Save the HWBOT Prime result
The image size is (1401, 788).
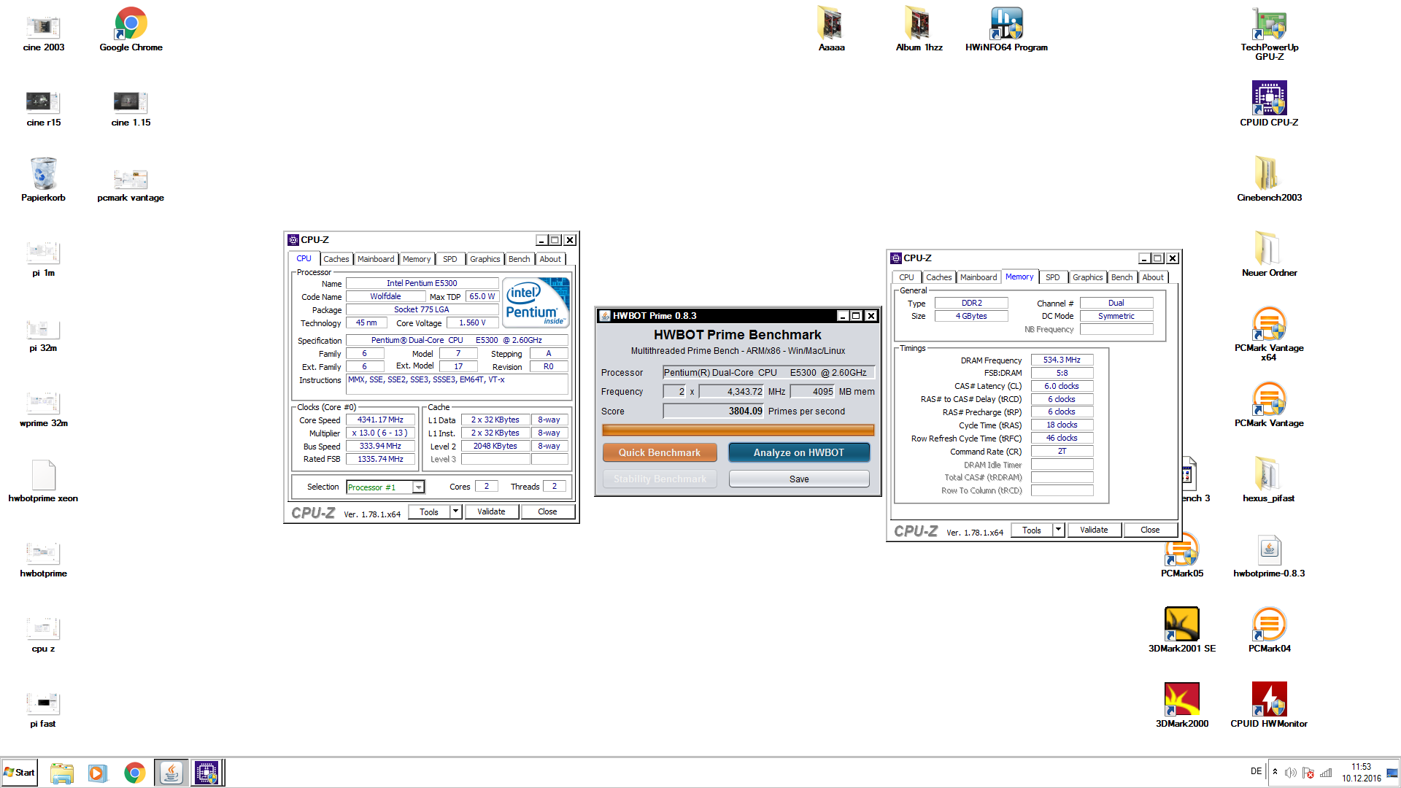pyautogui.click(x=799, y=479)
